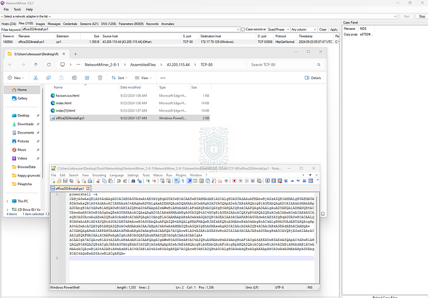This screenshot has height=298, width=428.
Task: Open Notepad++ Macro menu
Action: 158,175
